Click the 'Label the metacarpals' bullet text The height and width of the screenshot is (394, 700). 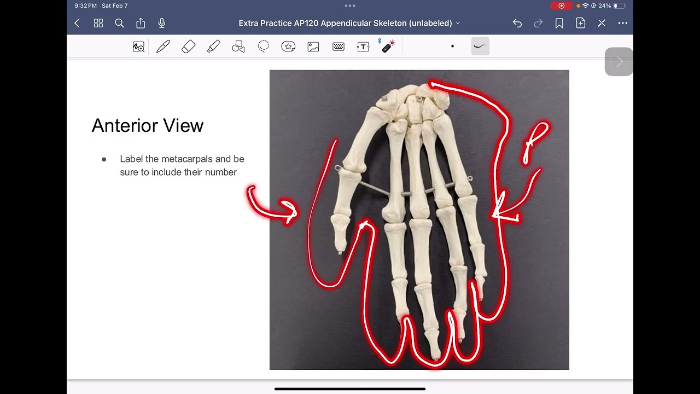pyautogui.click(x=182, y=165)
